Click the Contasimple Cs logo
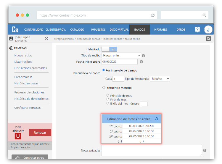This screenshot has height=164, width=222. pos(15,29)
